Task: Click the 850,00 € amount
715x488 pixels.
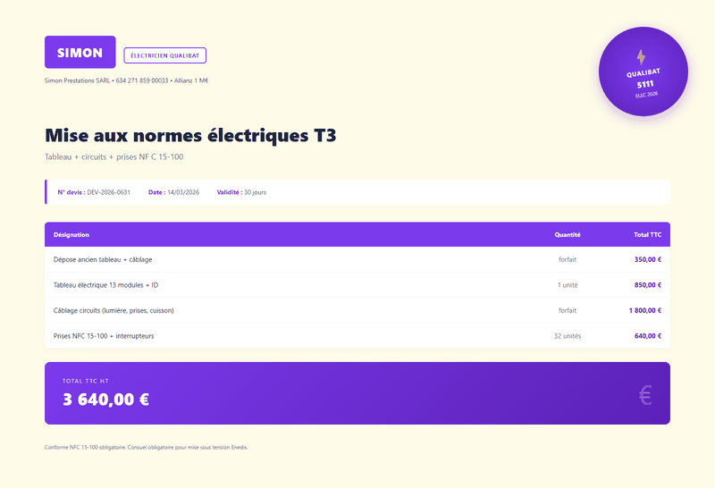Action: click(x=648, y=285)
